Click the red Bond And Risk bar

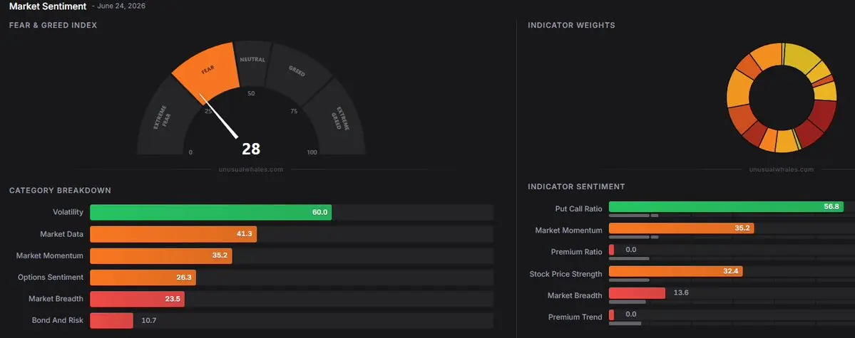[x=111, y=321]
